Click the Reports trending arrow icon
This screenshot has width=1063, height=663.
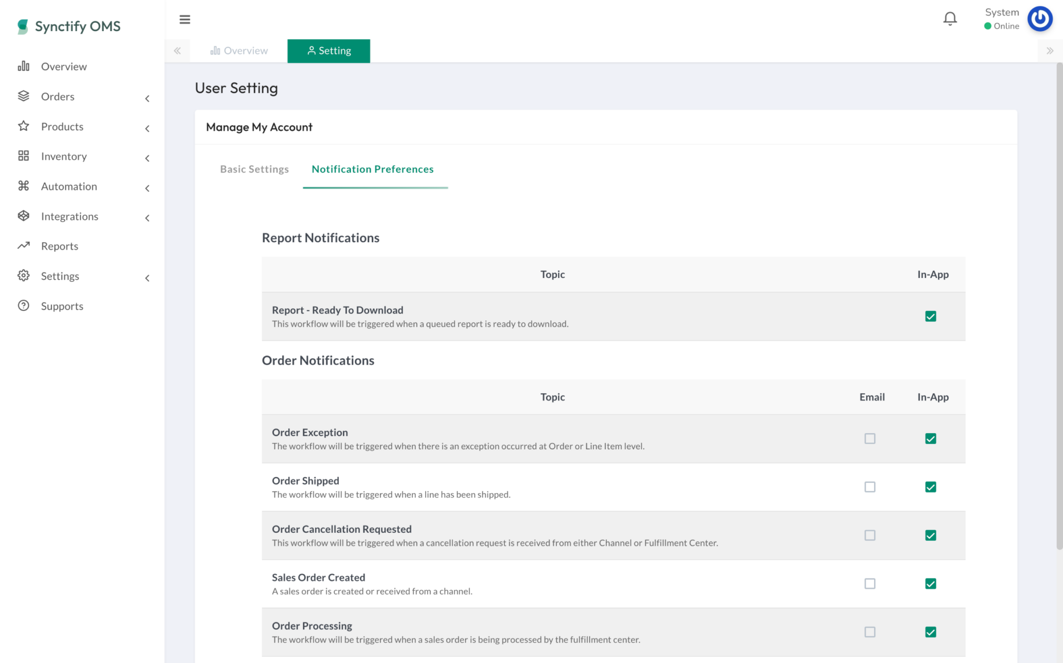click(x=23, y=245)
